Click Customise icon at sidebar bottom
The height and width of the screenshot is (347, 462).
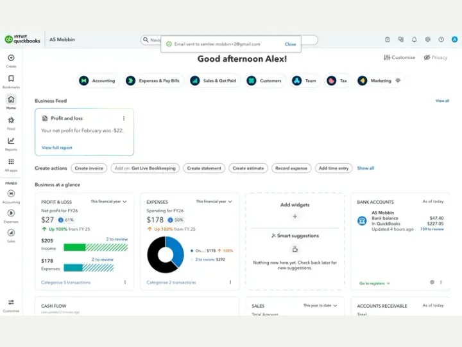click(x=11, y=302)
